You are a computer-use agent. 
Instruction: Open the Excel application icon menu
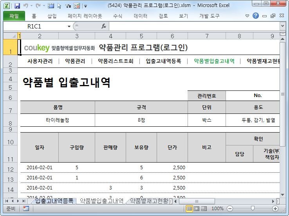[x=7, y=6]
